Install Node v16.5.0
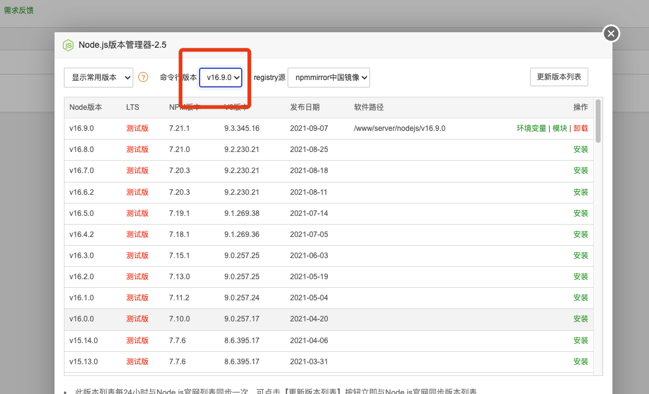Screen dimensions: 649x394 pyautogui.click(x=581, y=213)
